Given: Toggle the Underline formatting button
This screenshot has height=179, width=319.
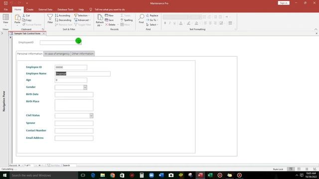Looking at the screenshot, I should click(x=174, y=23).
